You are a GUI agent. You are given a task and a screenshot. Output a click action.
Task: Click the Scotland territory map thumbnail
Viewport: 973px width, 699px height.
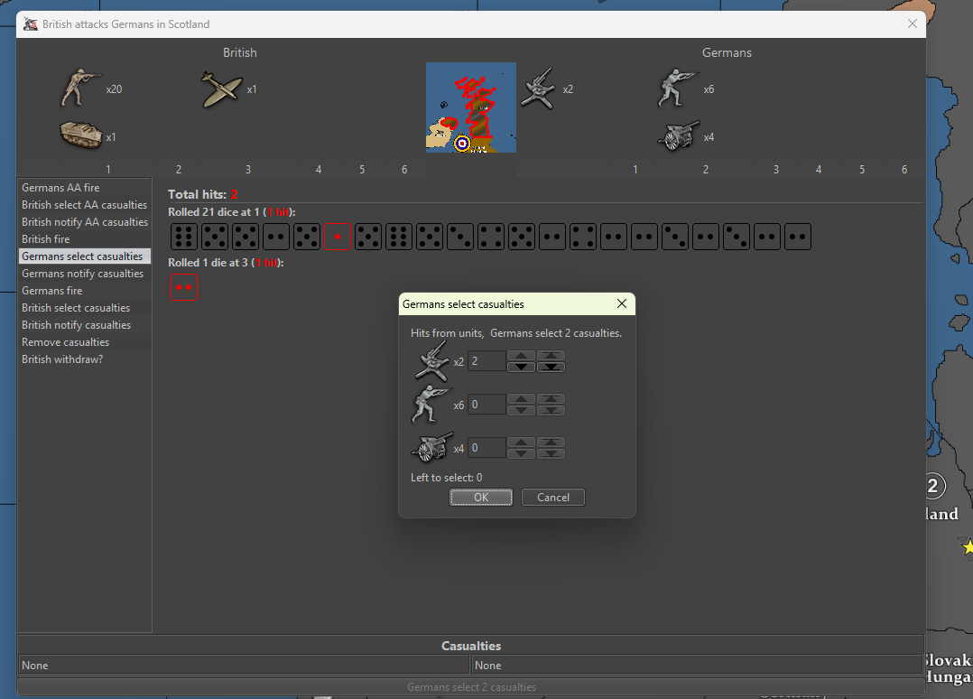[x=470, y=107]
